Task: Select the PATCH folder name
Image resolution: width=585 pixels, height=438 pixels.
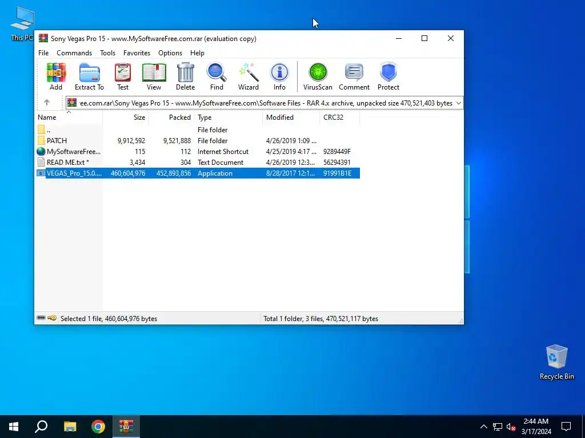Action: 57,141
